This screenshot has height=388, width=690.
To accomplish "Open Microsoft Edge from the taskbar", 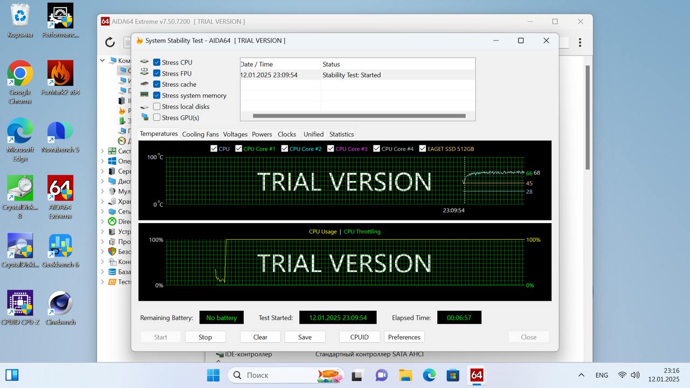I will point(429,375).
